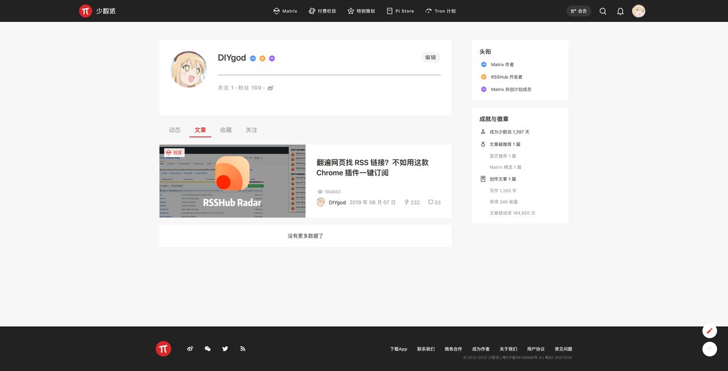This screenshot has width=728, height=371.
Task: Click 写作 1,355 字 stat
Action: (x=504, y=190)
